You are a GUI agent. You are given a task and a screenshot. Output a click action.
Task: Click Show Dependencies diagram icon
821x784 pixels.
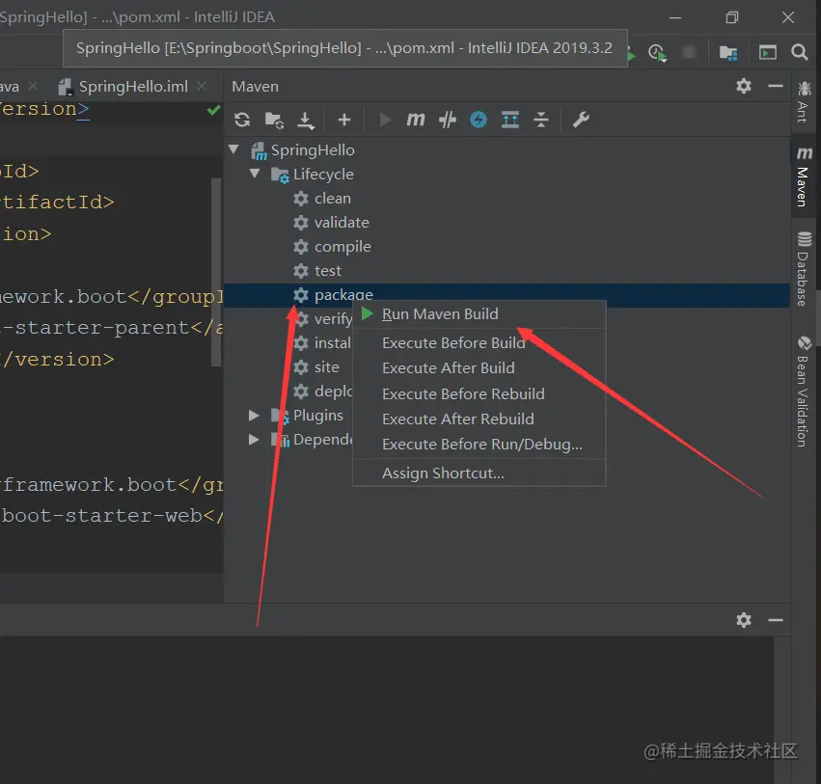pyautogui.click(x=510, y=120)
